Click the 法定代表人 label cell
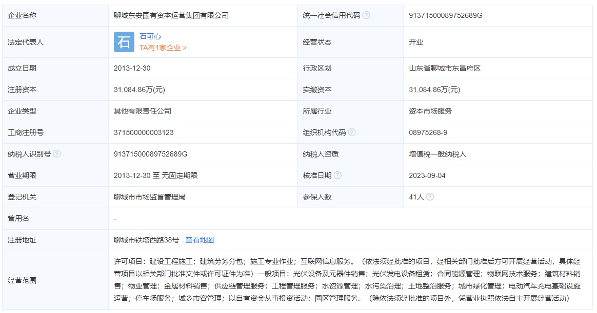 pos(55,42)
